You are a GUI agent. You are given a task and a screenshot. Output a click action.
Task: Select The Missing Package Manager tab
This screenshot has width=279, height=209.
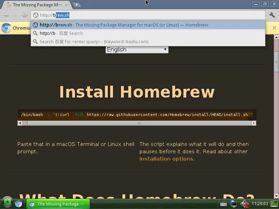coord(37,5)
